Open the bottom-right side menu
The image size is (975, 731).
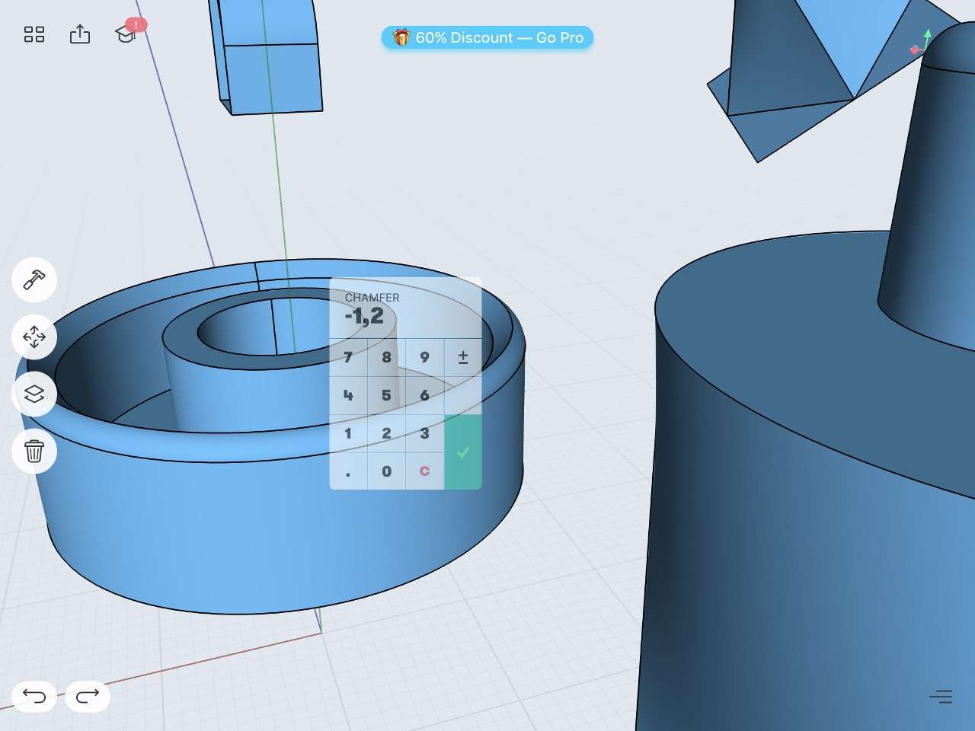(941, 696)
